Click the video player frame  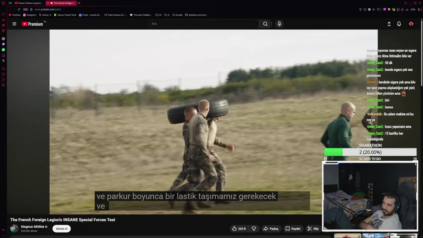click(x=213, y=122)
